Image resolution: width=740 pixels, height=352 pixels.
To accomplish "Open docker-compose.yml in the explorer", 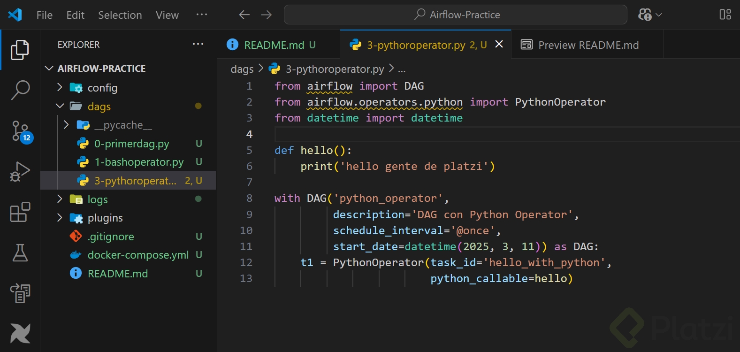I will click(138, 255).
